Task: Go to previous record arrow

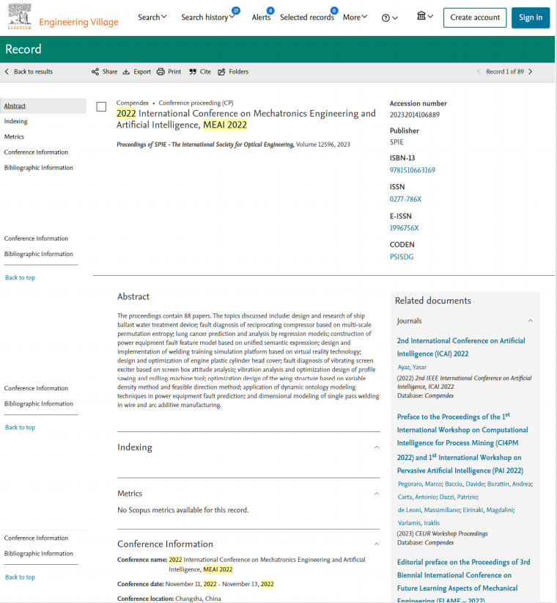Action: [479, 72]
